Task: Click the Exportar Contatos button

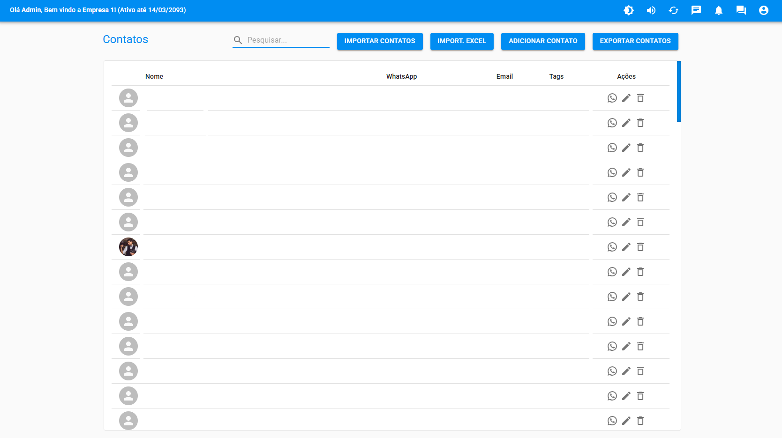Action: [x=635, y=41]
